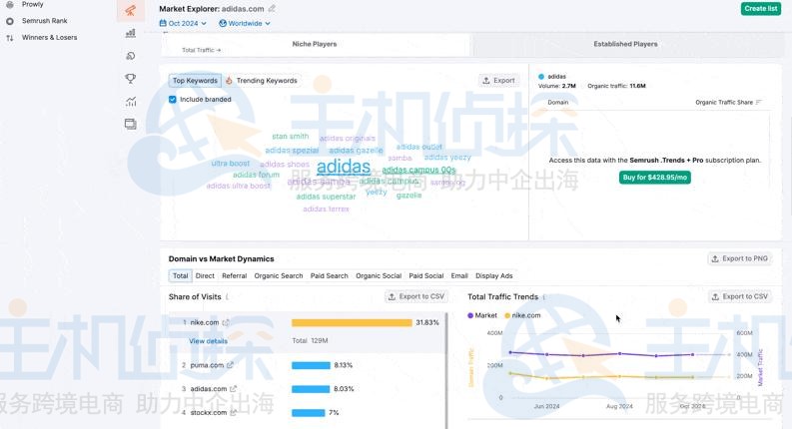Click info icon beside Total Traffic Trends
Image resolution: width=792 pixels, height=429 pixels.
click(544, 296)
